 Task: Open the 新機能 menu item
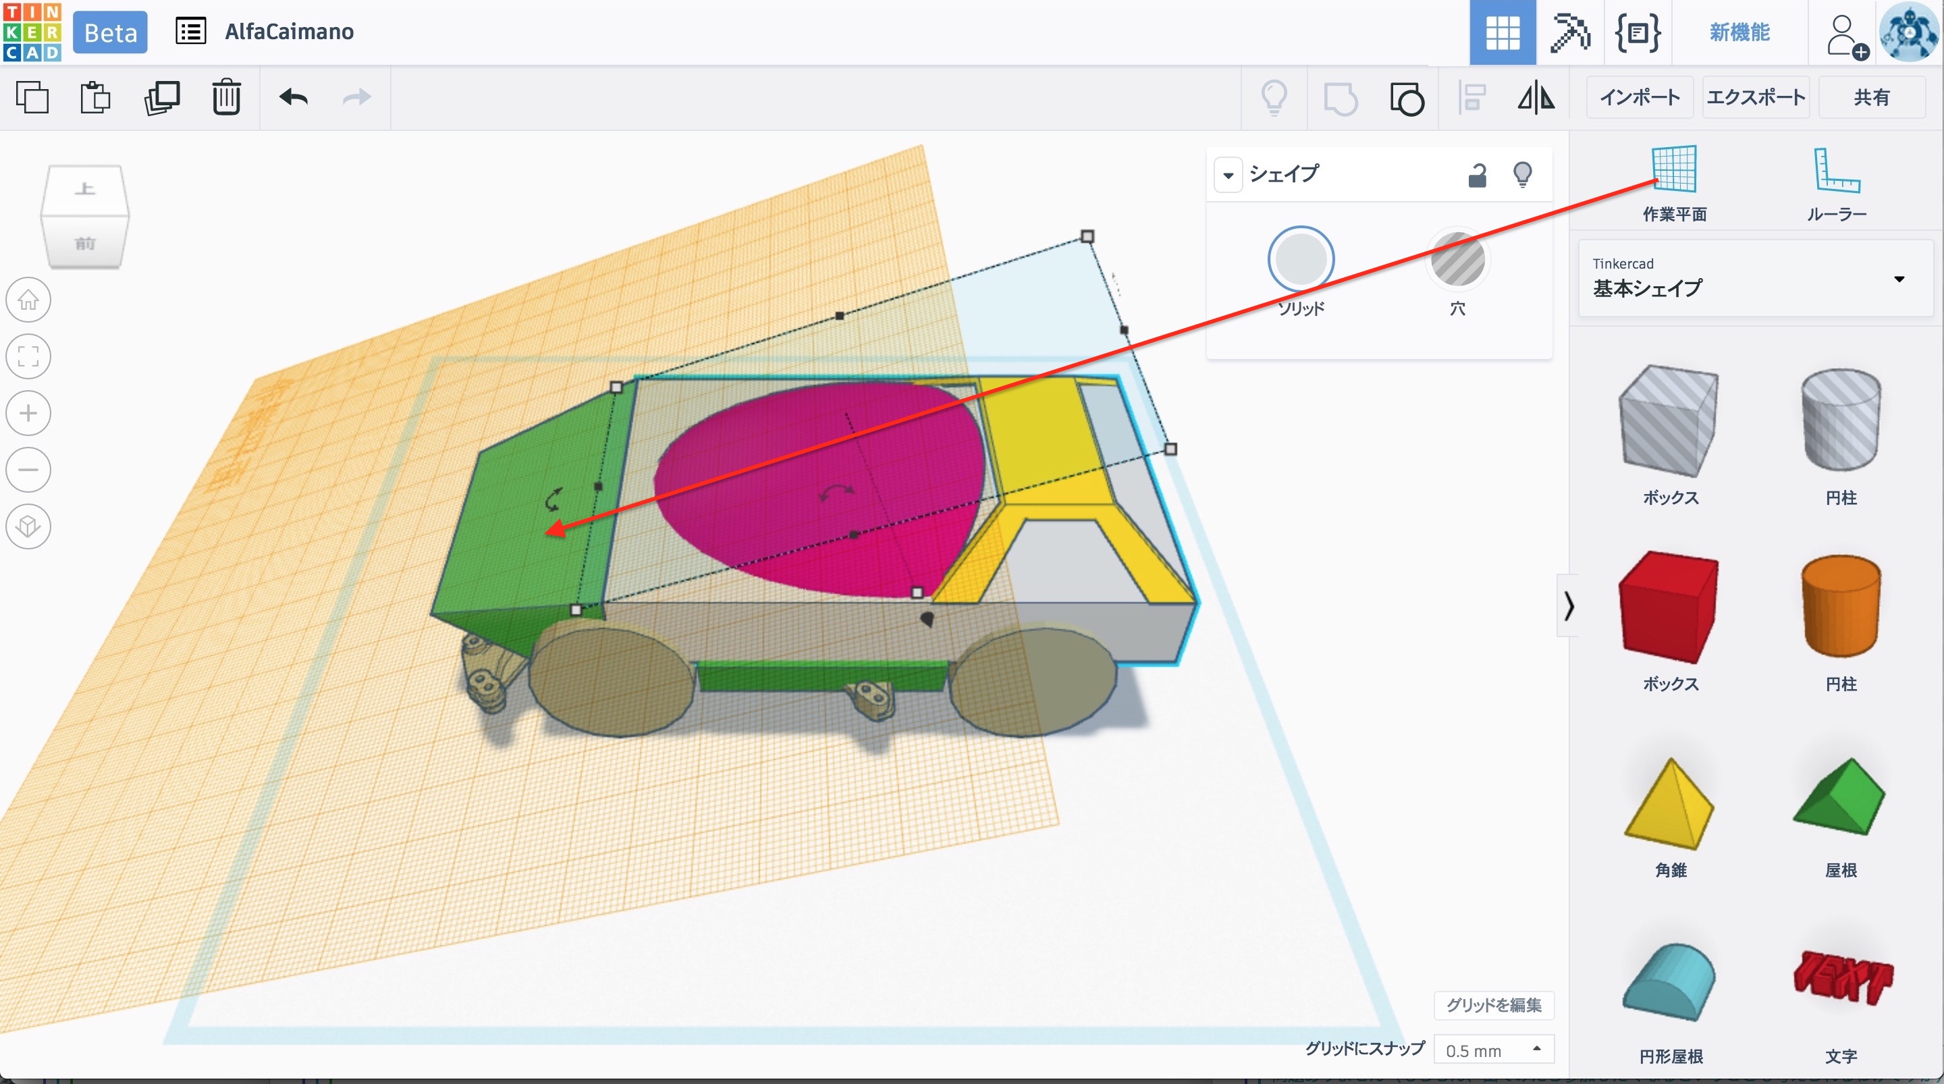tap(1739, 32)
